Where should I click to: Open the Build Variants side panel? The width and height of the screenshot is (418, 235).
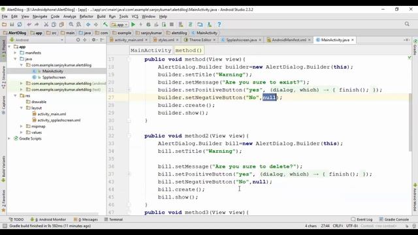tap(3, 169)
